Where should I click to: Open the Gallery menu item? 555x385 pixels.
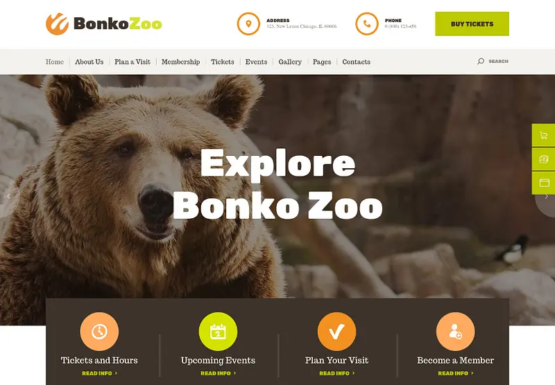point(290,62)
